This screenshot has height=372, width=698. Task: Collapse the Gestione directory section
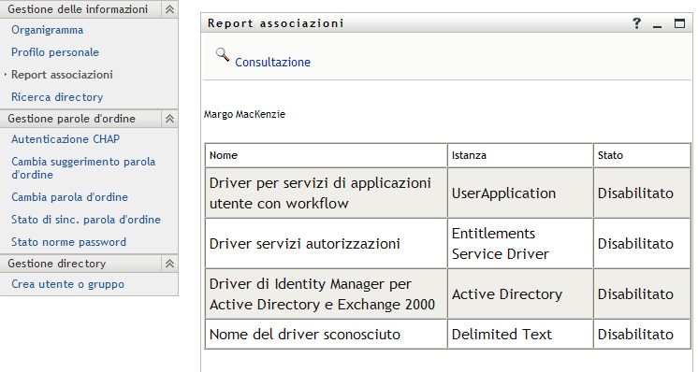169,264
